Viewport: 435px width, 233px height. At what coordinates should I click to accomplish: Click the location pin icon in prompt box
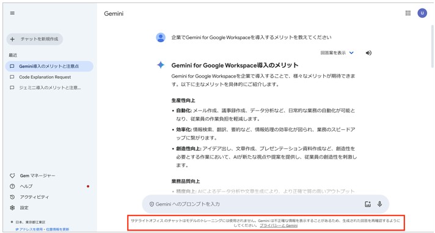click(152, 204)
